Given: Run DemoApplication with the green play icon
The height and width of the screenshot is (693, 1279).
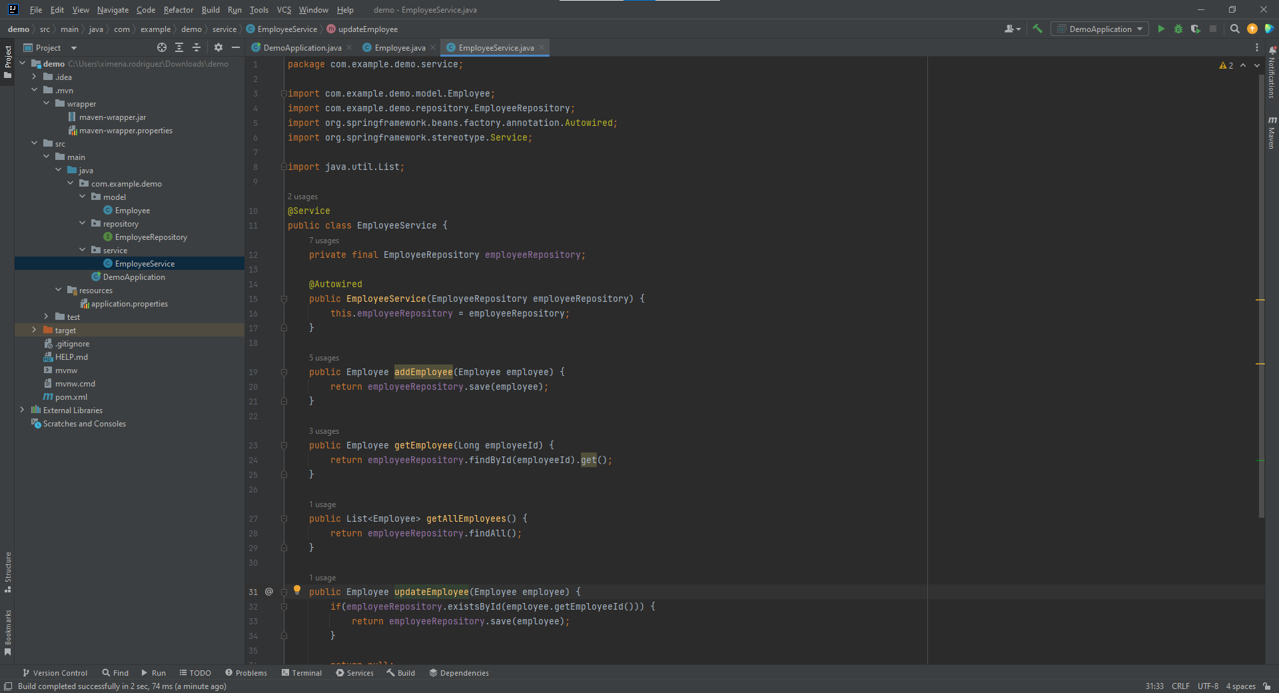Looking at the screenshot, I should (x=1161, y=29).
